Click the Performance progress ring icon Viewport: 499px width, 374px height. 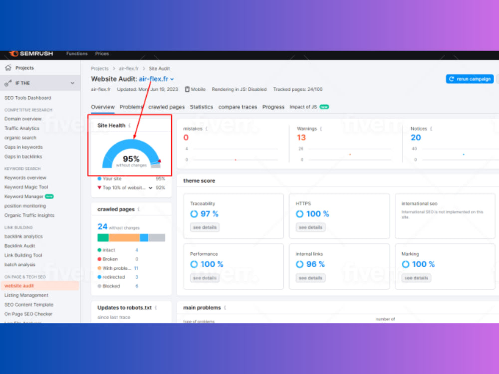(194, 264)
